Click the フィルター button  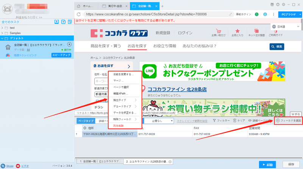(221, 121)
